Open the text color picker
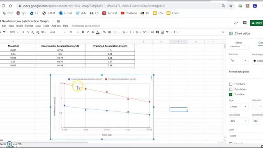 pyautogui.click(x=98, y=32)
